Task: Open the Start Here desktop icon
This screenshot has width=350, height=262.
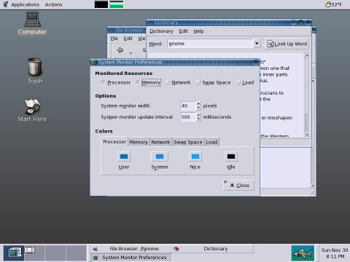Action: click(32, 110)
